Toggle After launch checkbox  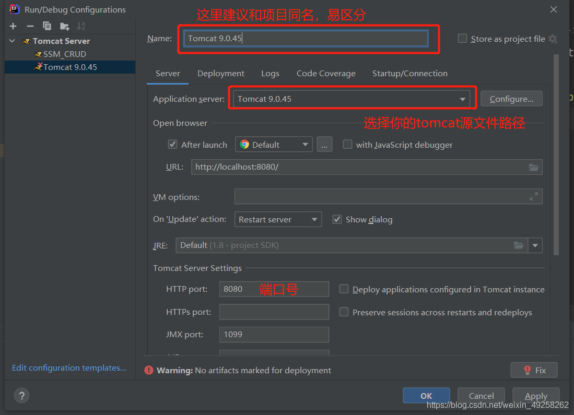click(x=172, y=145)
